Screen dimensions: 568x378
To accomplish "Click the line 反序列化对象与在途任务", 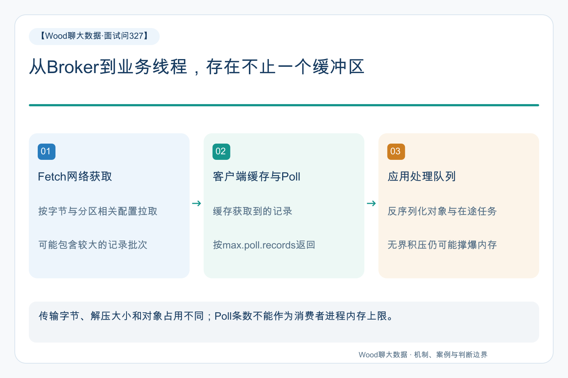I will click(x=442, y=211).
